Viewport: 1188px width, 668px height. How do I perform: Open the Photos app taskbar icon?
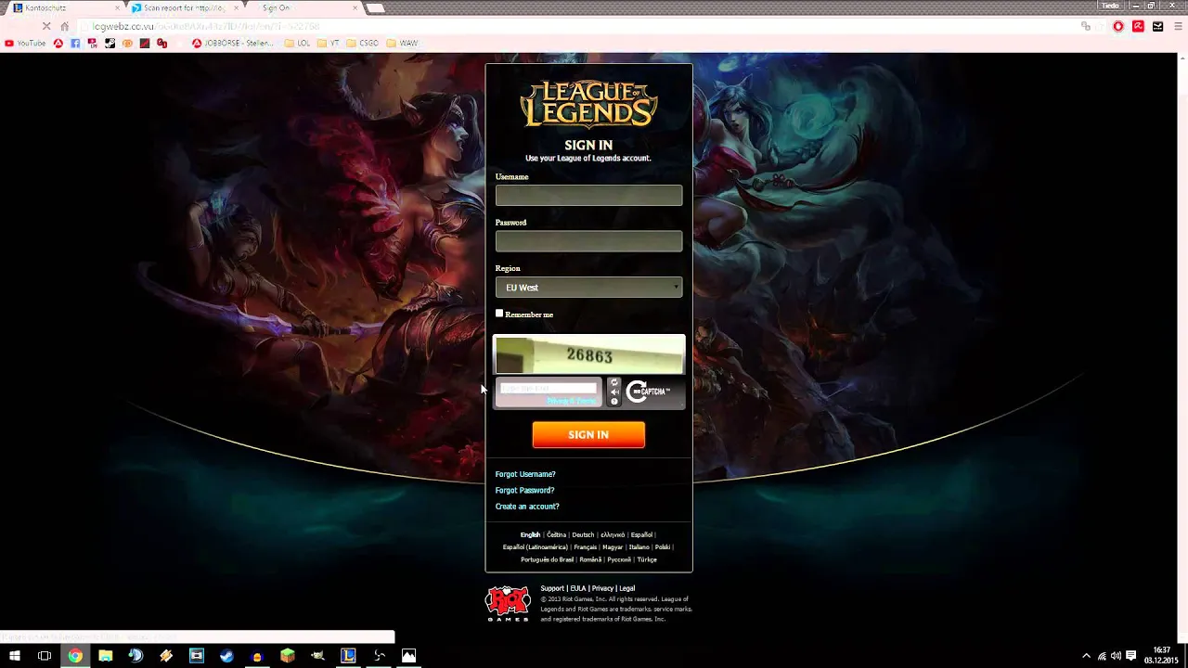408,656
